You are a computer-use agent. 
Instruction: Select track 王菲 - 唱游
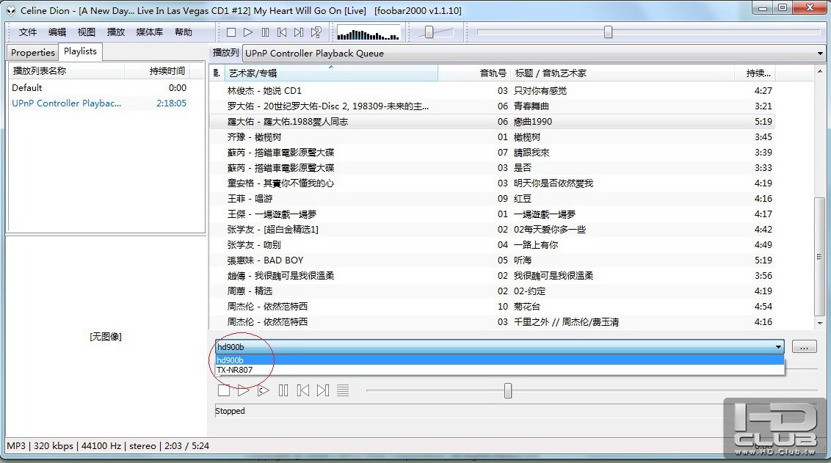tap(492, 198)
